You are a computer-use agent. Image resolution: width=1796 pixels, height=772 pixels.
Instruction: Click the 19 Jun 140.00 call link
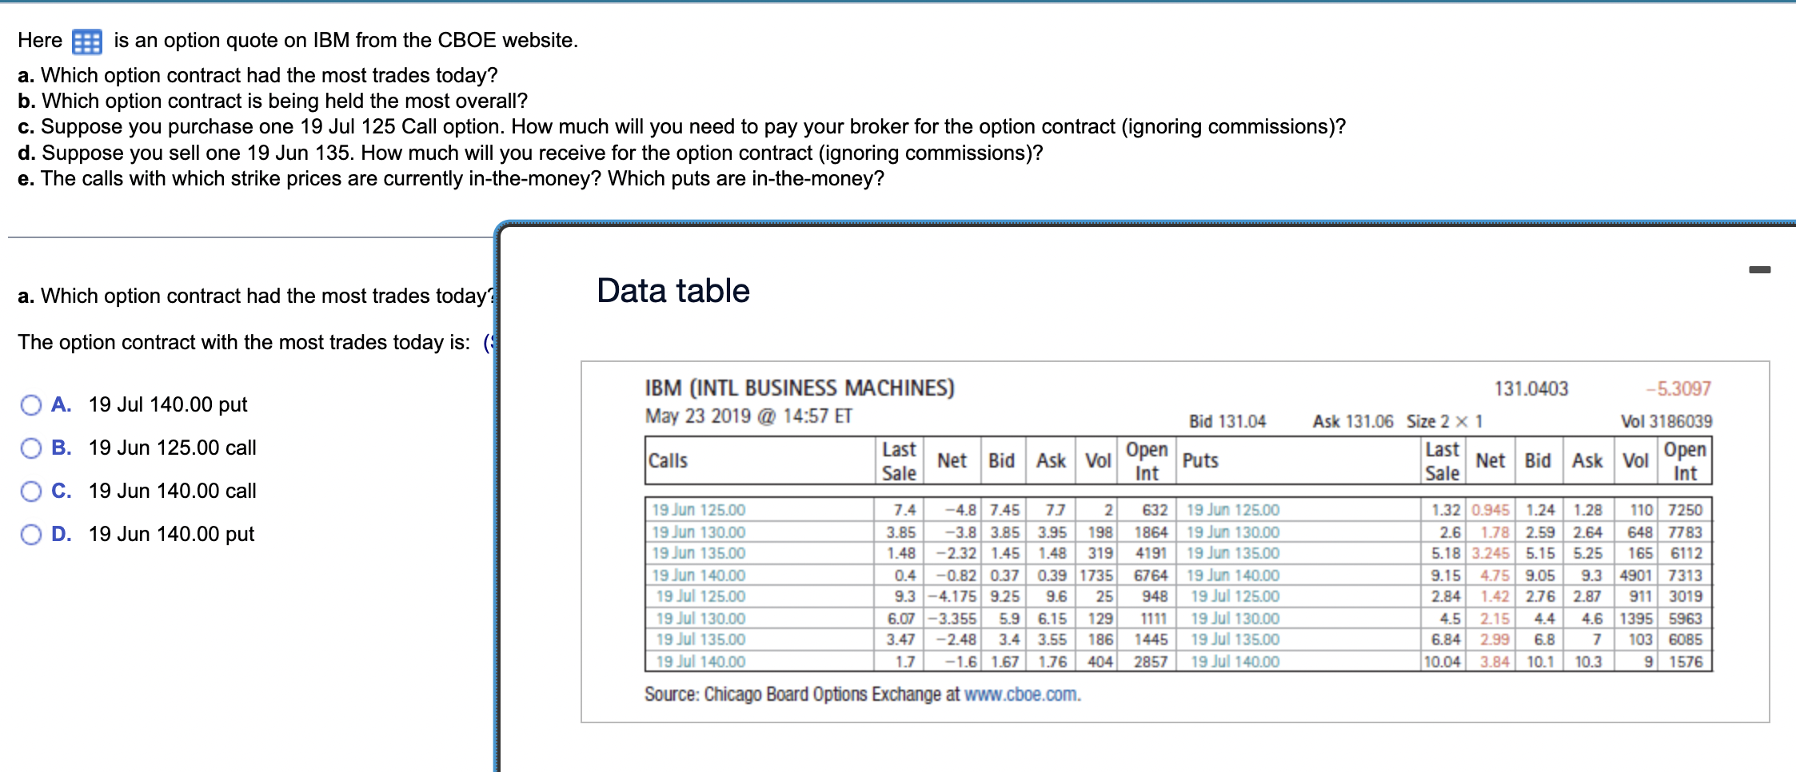click(698, 574)
